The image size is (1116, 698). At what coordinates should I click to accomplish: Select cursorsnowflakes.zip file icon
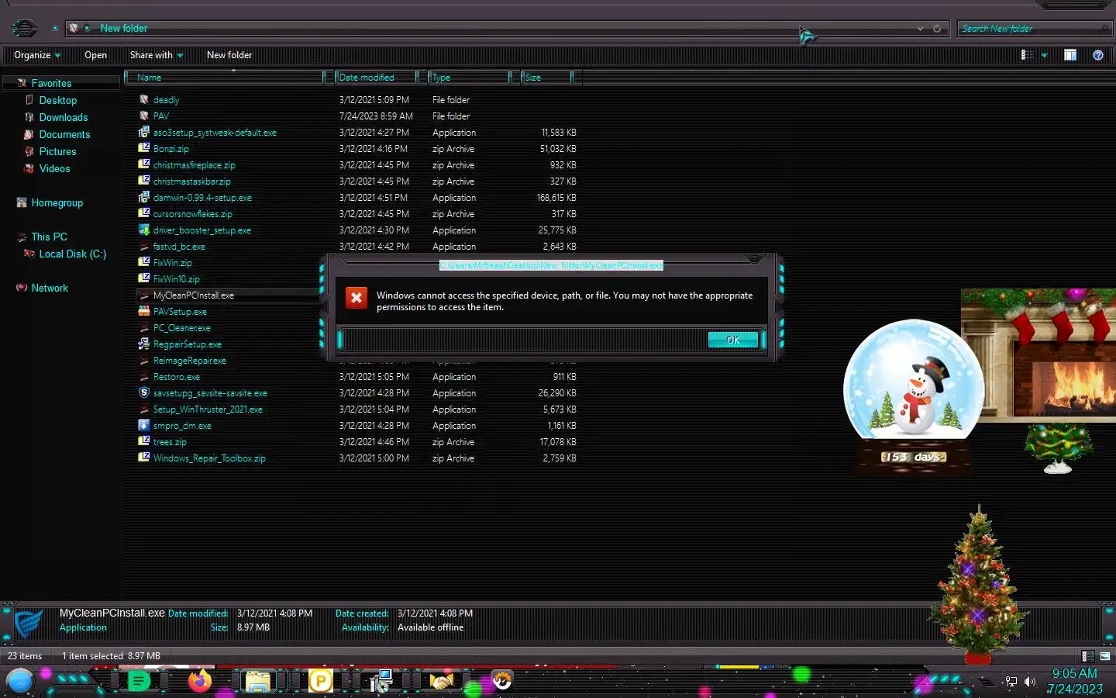click(x=143, y=213)
